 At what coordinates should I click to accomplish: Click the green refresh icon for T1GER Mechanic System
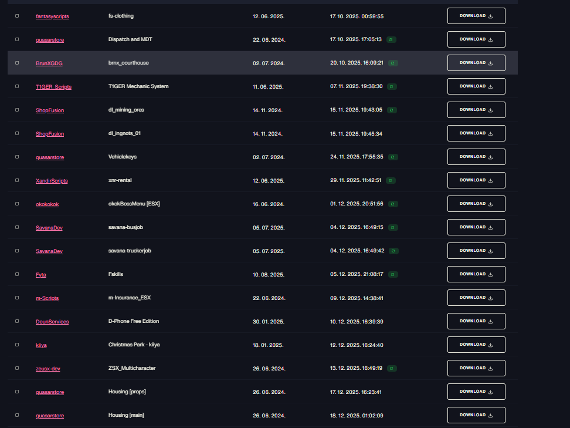tap(392, 87)
